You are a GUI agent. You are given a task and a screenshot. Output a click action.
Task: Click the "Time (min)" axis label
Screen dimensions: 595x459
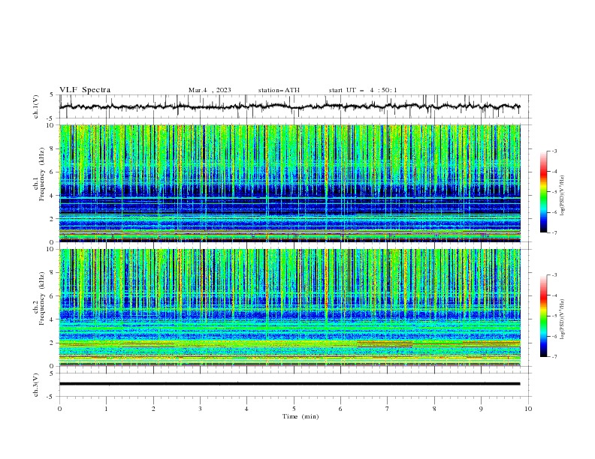click(x=301, y=416)
